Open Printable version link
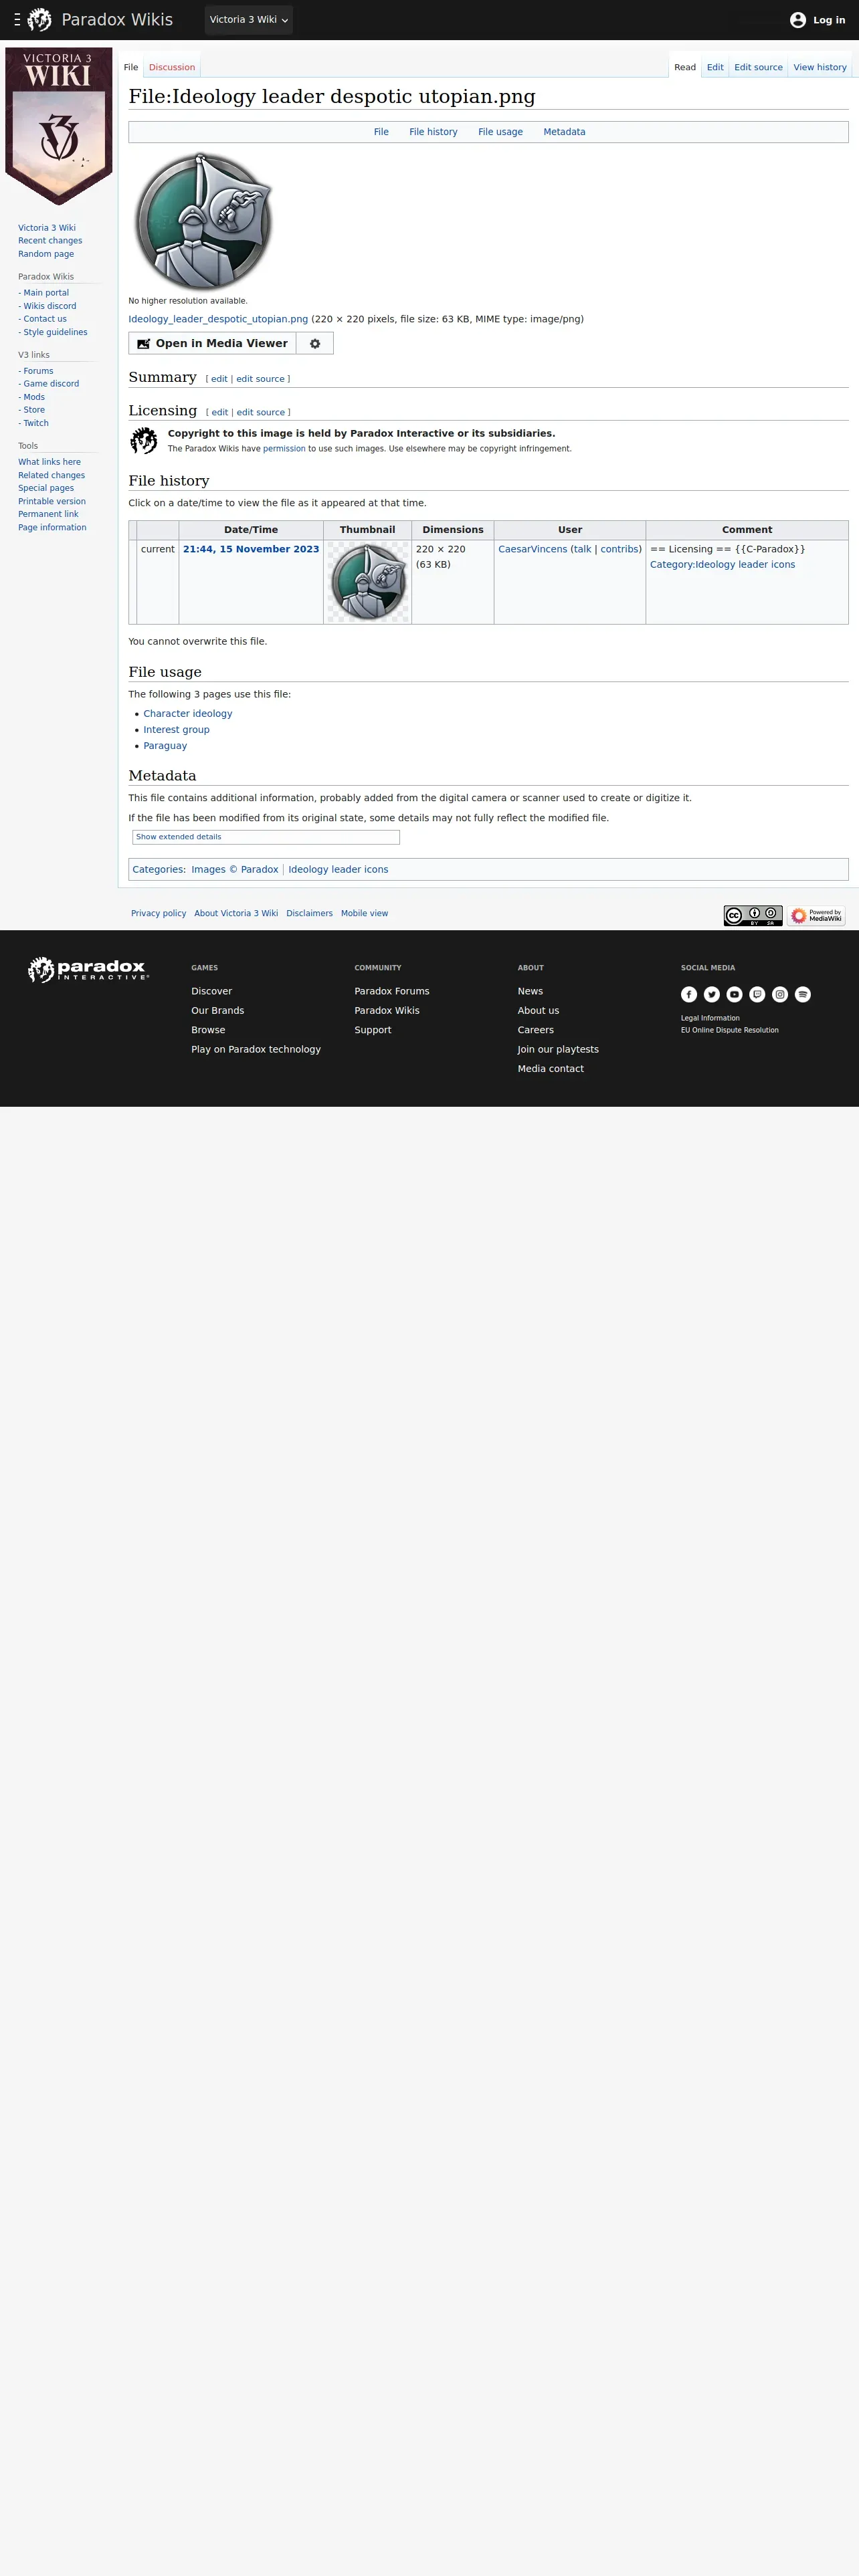Screen dimensions: 859x2576 tap(52, 502)
